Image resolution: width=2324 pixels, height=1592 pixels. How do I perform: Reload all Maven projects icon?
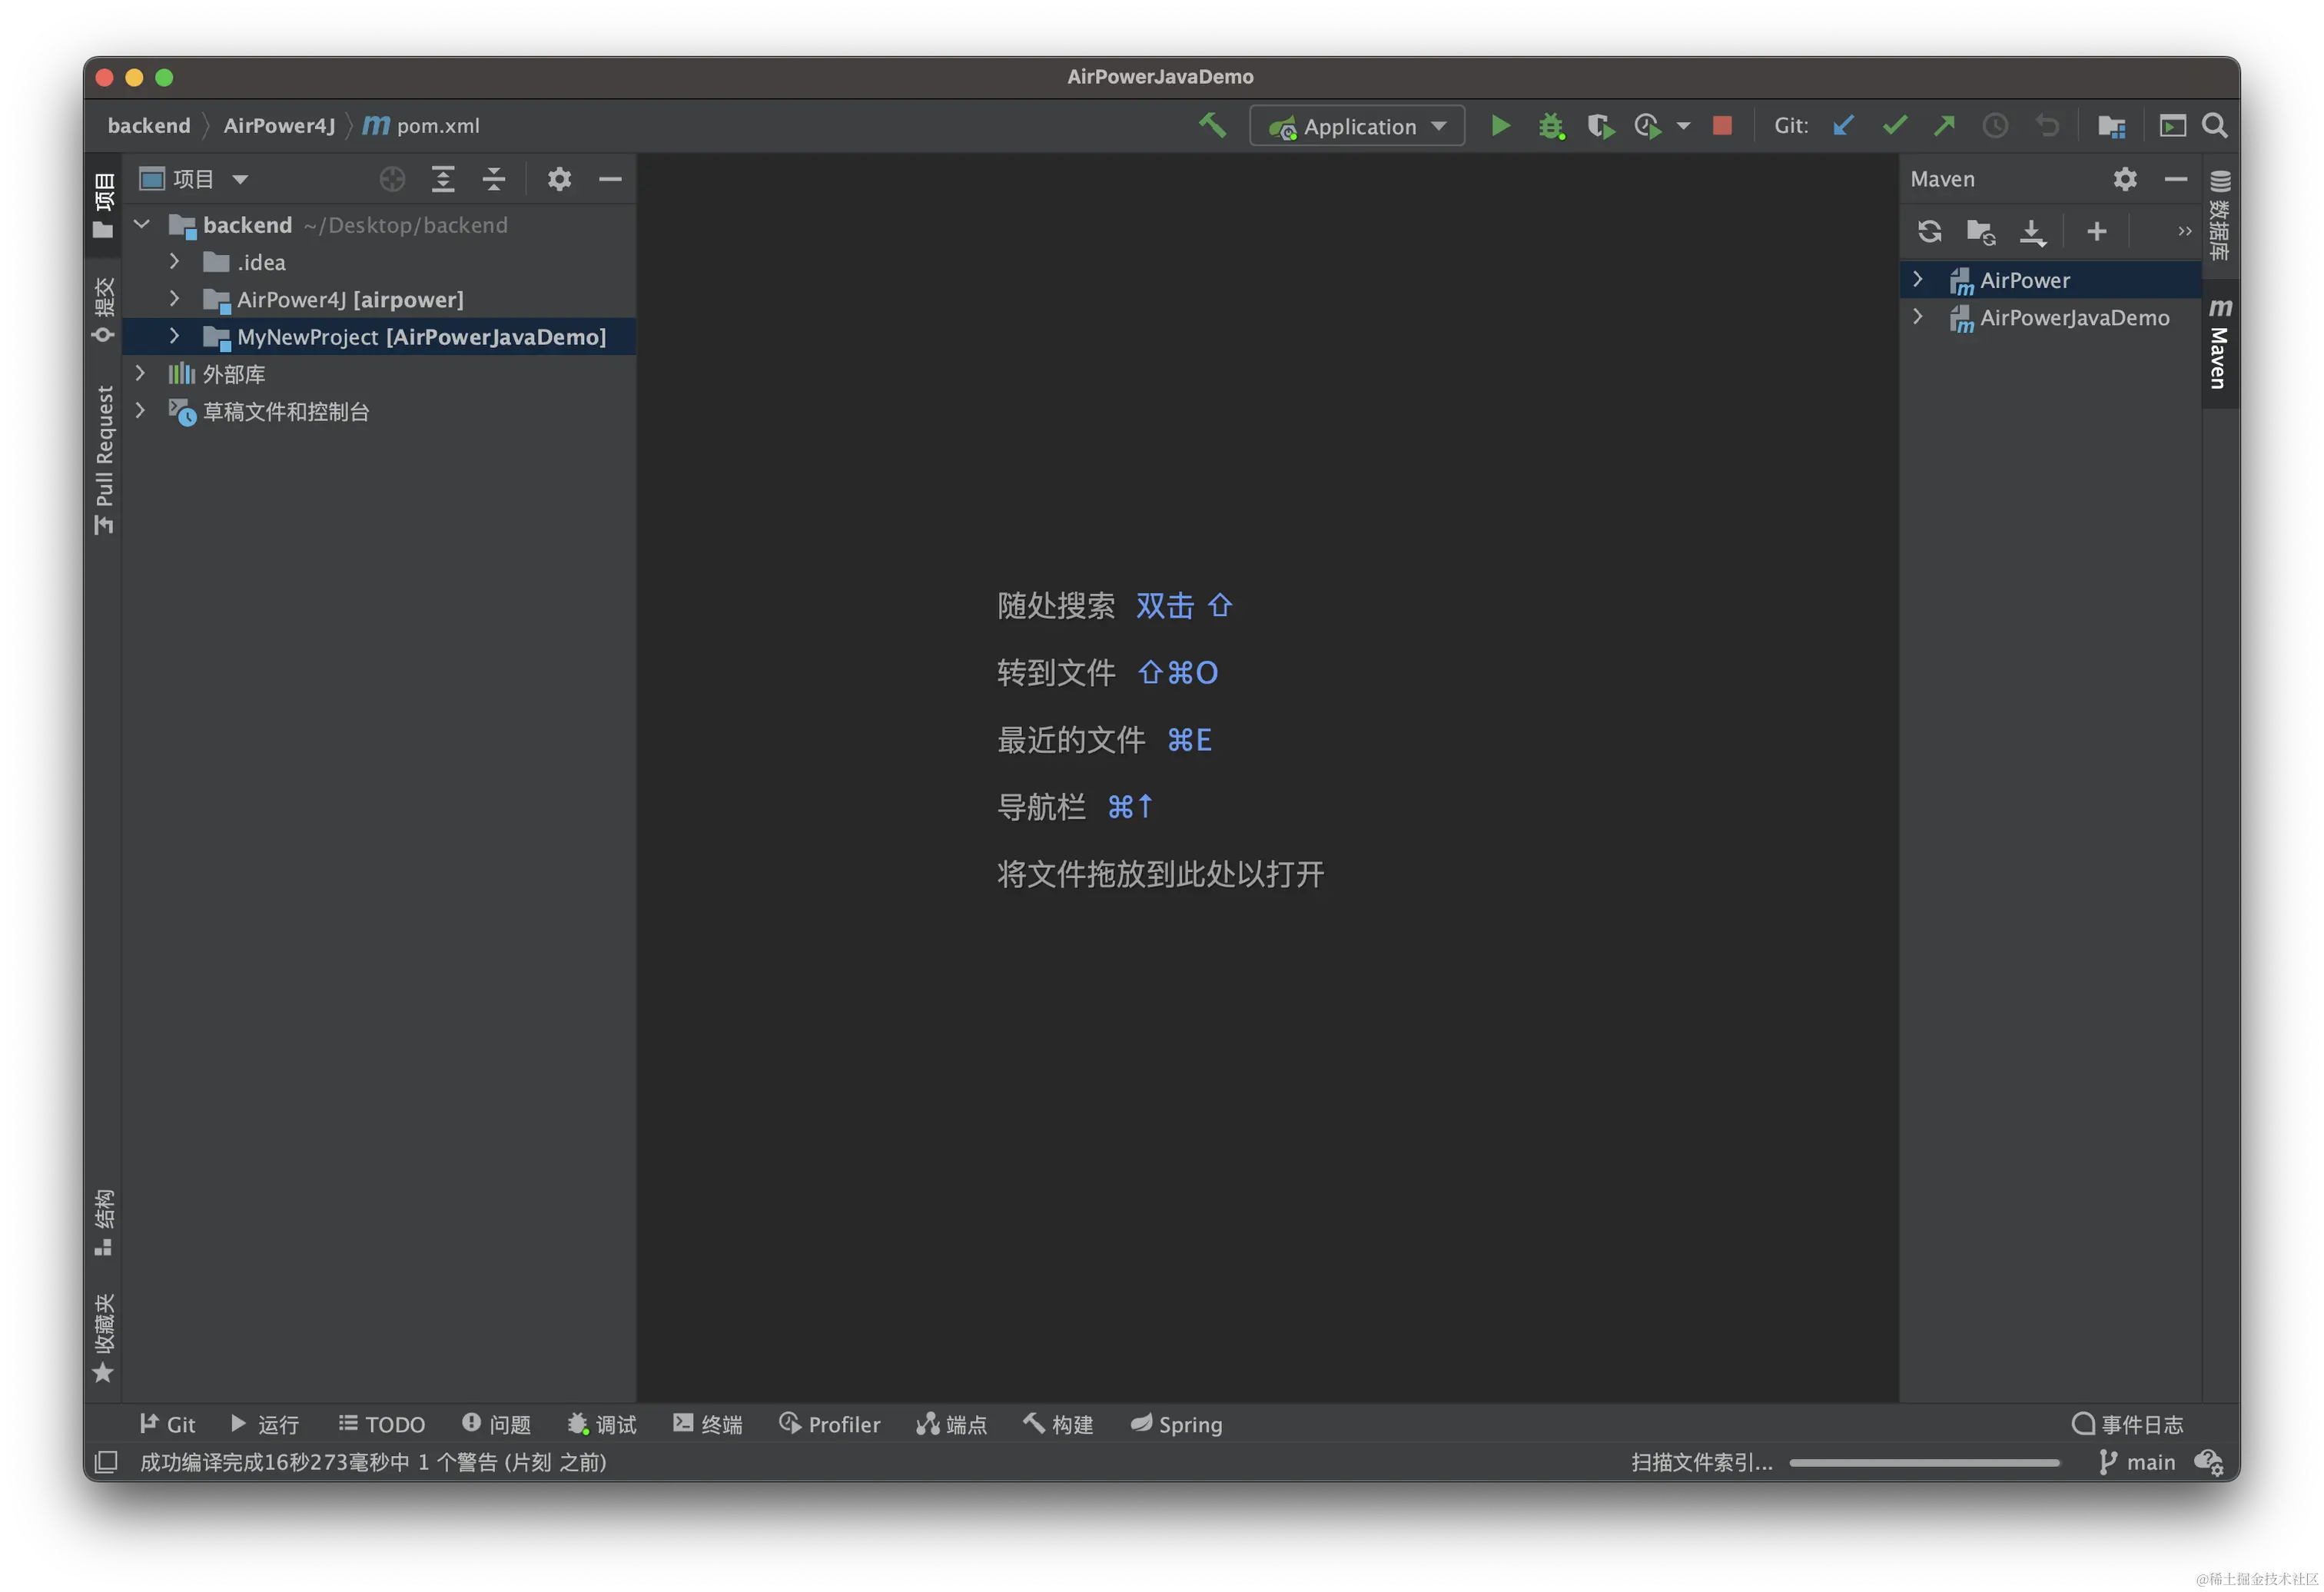(x=1929, y=232)
